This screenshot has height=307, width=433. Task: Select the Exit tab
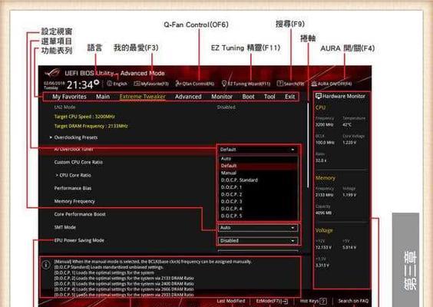(x=289, y=97)
